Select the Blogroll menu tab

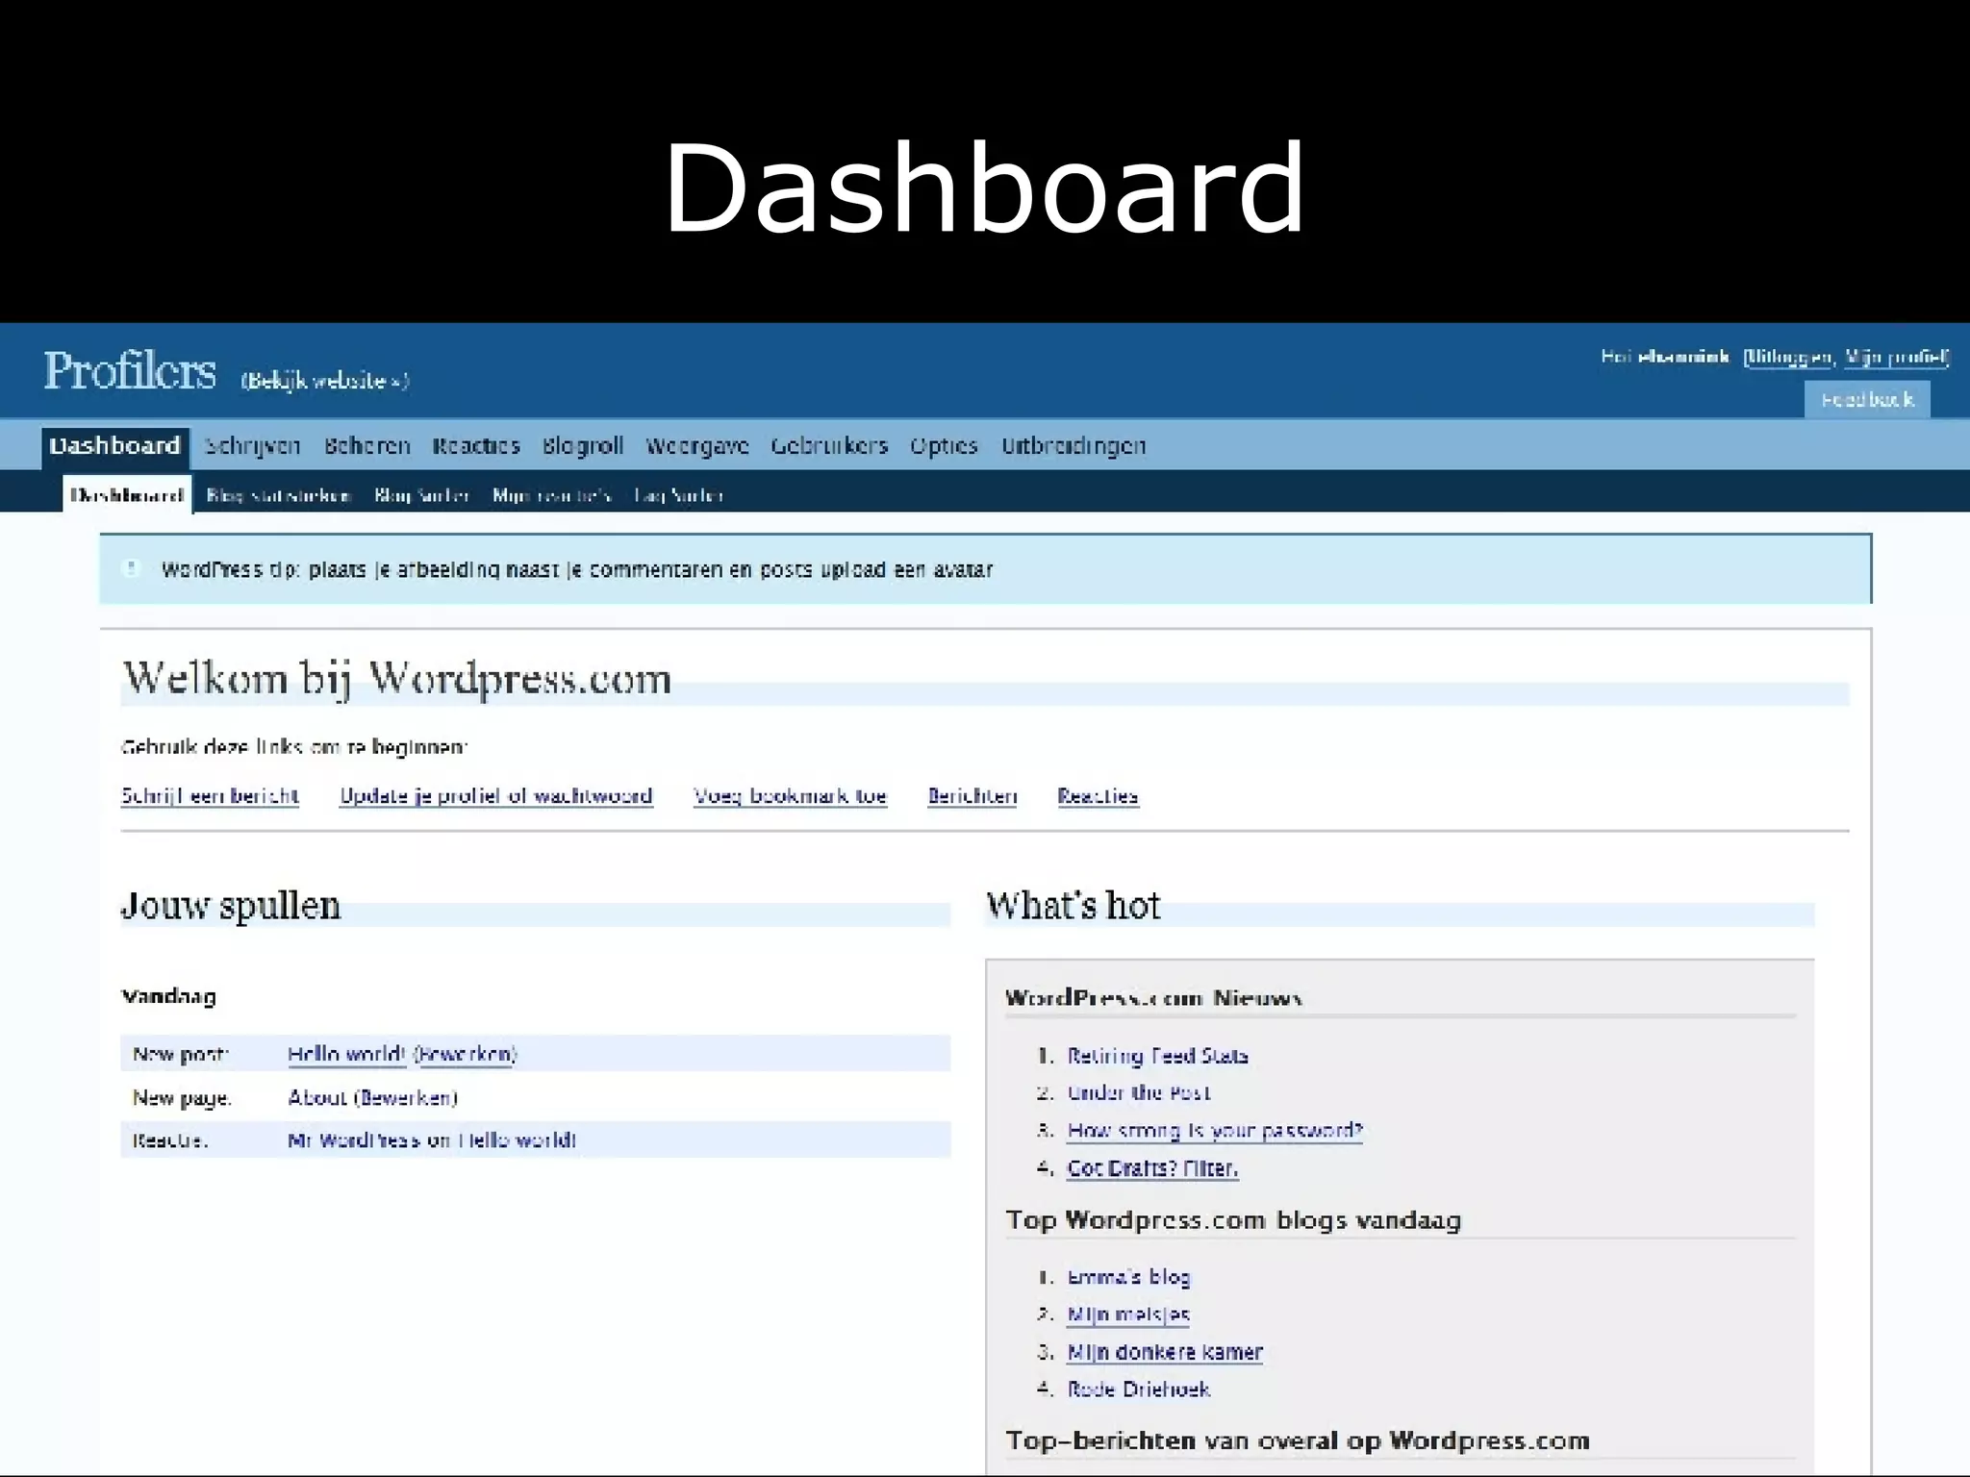[583, 446]
